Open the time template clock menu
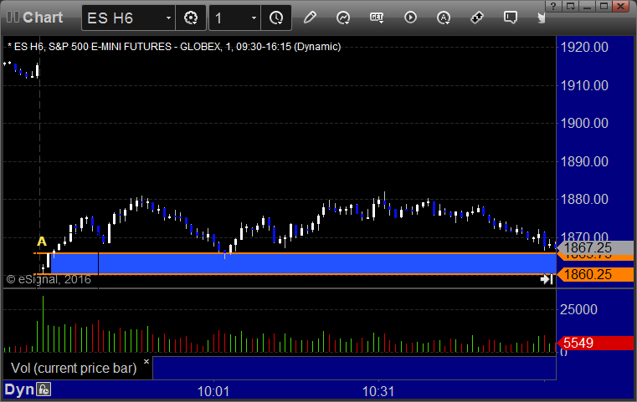 click(x=276, y=18)
